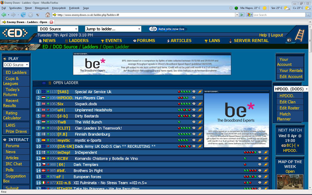Open the list all tabs dropdown arrow
This screenshot has height=195, width=312.
(310, 22)
